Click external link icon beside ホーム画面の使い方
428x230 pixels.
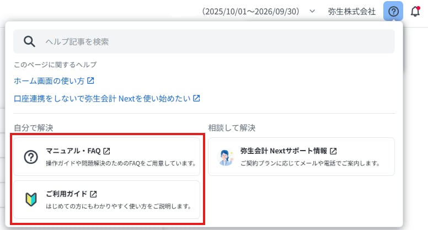pyautogui.click(x=90, y=81)
